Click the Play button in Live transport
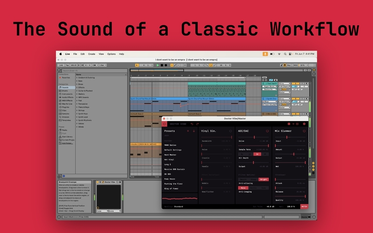Screen dimensions: 373x233 point(158,65)
